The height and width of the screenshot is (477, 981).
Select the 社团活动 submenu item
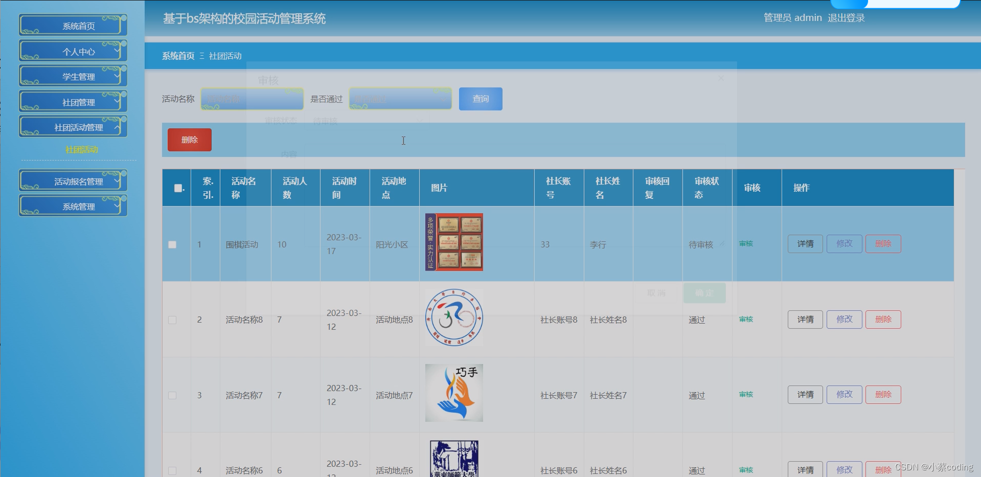(x=82, y=149)
